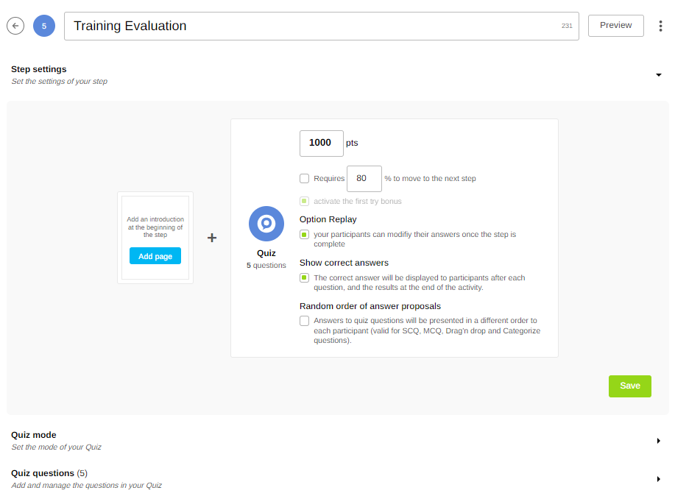Click the plus icon between cards
The height and width of the screenshot is (496, 675).
212,238
